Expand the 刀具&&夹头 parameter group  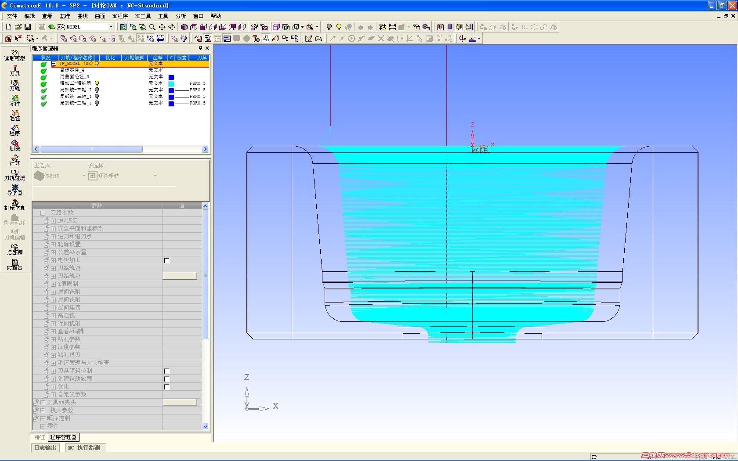[43, 403]
